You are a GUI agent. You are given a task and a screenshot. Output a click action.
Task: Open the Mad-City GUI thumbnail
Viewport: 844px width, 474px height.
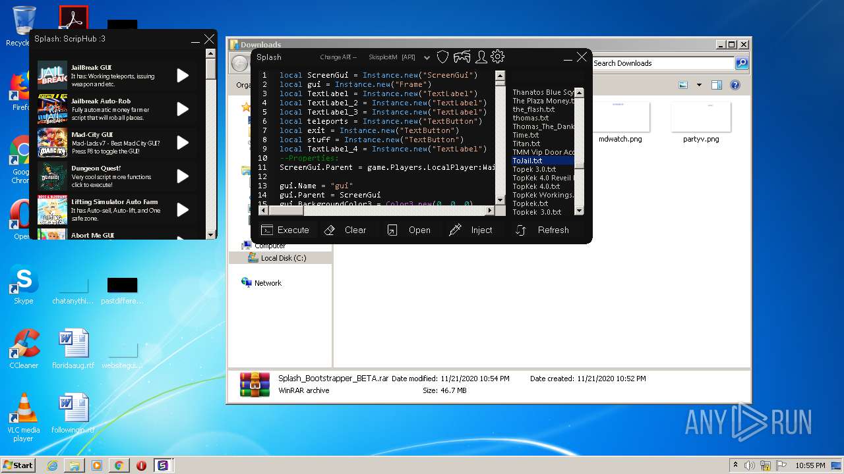coord(52,142)
